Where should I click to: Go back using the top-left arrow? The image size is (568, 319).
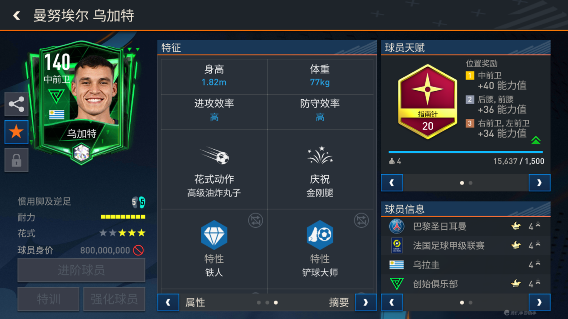(17, 16)
